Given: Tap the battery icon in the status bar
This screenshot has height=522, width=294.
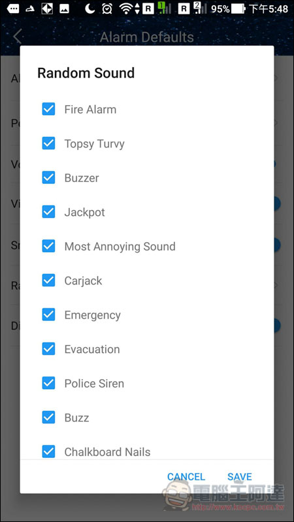Looking at the screenshot, I should [x=238, y=8].
